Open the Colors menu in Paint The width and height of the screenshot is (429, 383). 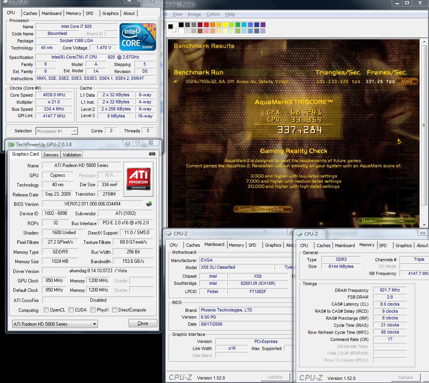[213, 14]
